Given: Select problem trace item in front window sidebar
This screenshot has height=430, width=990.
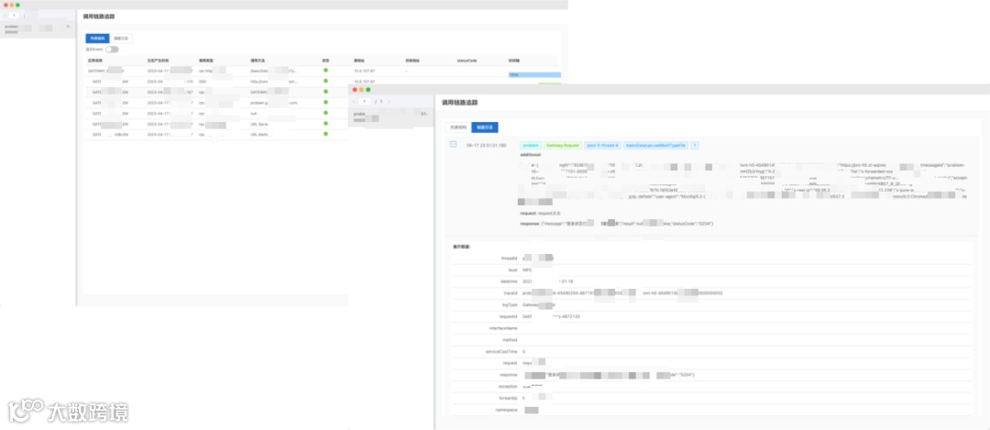Looking at the screenshot, I should pyautogui.click(x=390, y=116).
